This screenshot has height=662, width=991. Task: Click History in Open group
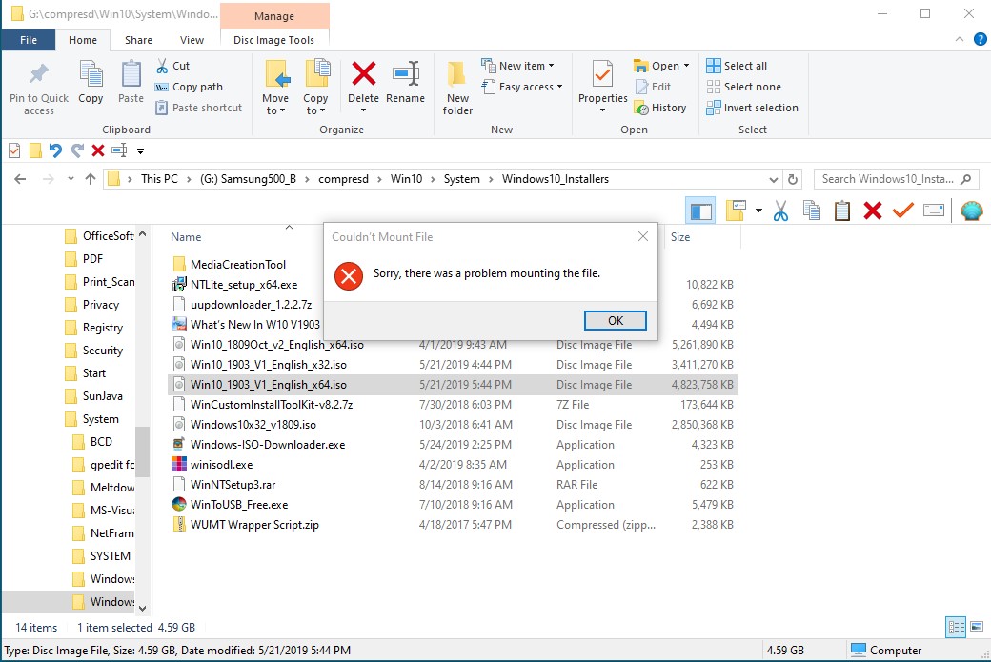click(x=660, y=108)
